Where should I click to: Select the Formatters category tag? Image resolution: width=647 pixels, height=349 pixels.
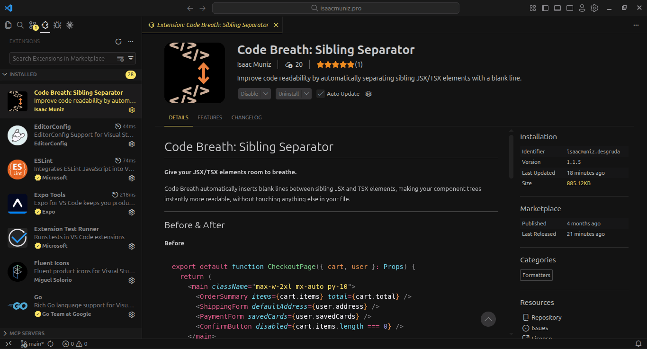point(536,275)
